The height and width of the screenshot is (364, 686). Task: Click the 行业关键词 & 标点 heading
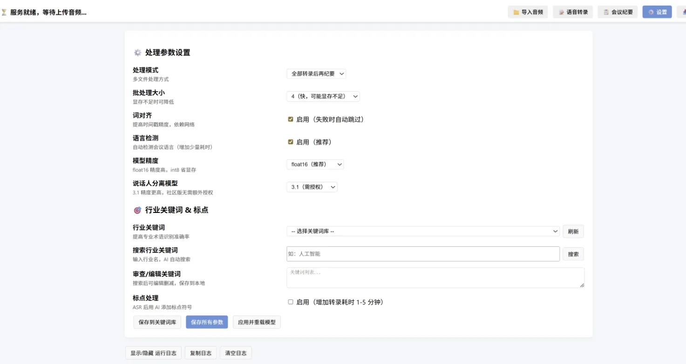177,210
